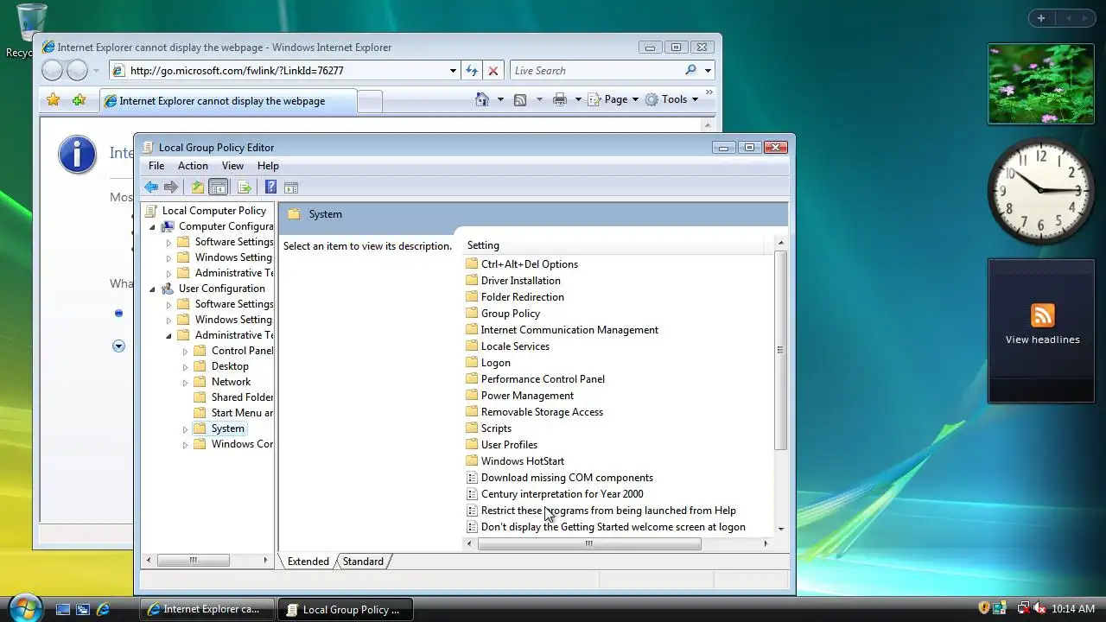Click Show Desktop quick launch icon
Screen dimensions: 1106x622
point(63,609)
